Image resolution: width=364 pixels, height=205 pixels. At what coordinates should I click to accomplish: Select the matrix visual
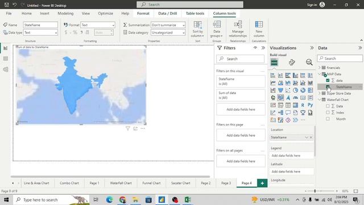295,105
